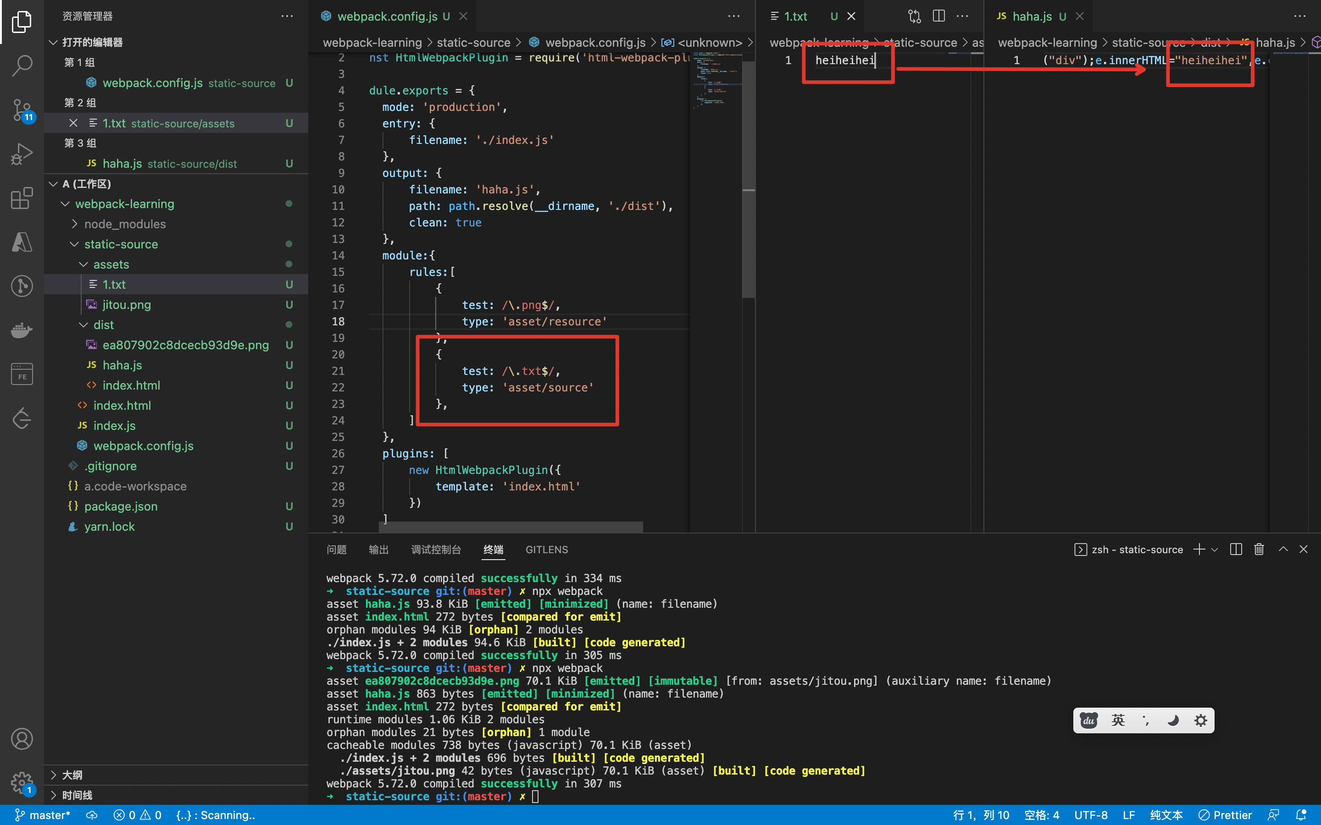Screen dimensions: 1321x825
Task: Open Source Control with 11 changes
Action: pyautogui.click(x=22, y=110)
